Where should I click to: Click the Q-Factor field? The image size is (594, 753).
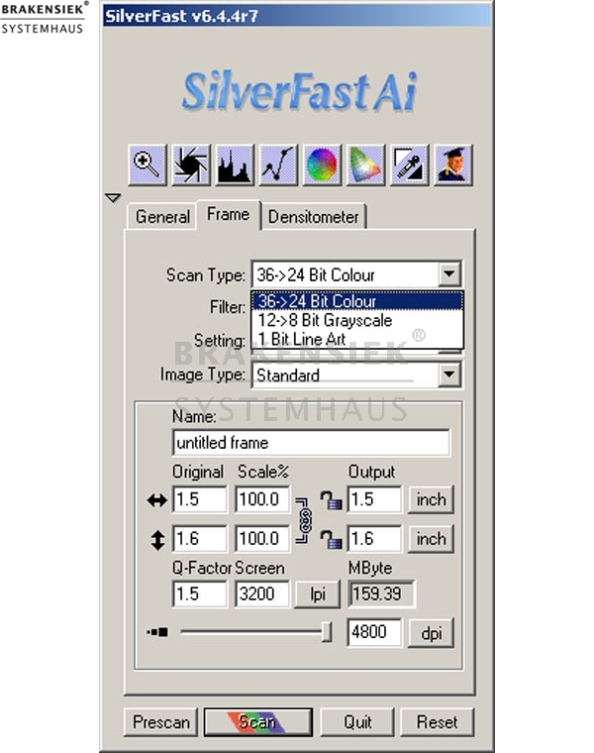199,594
